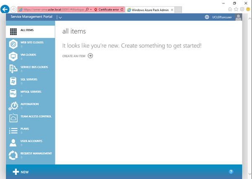Click the SQL Servers database icon
This screenshot has height=179, width=252.
pyautogui.click(x=13, y=81)
